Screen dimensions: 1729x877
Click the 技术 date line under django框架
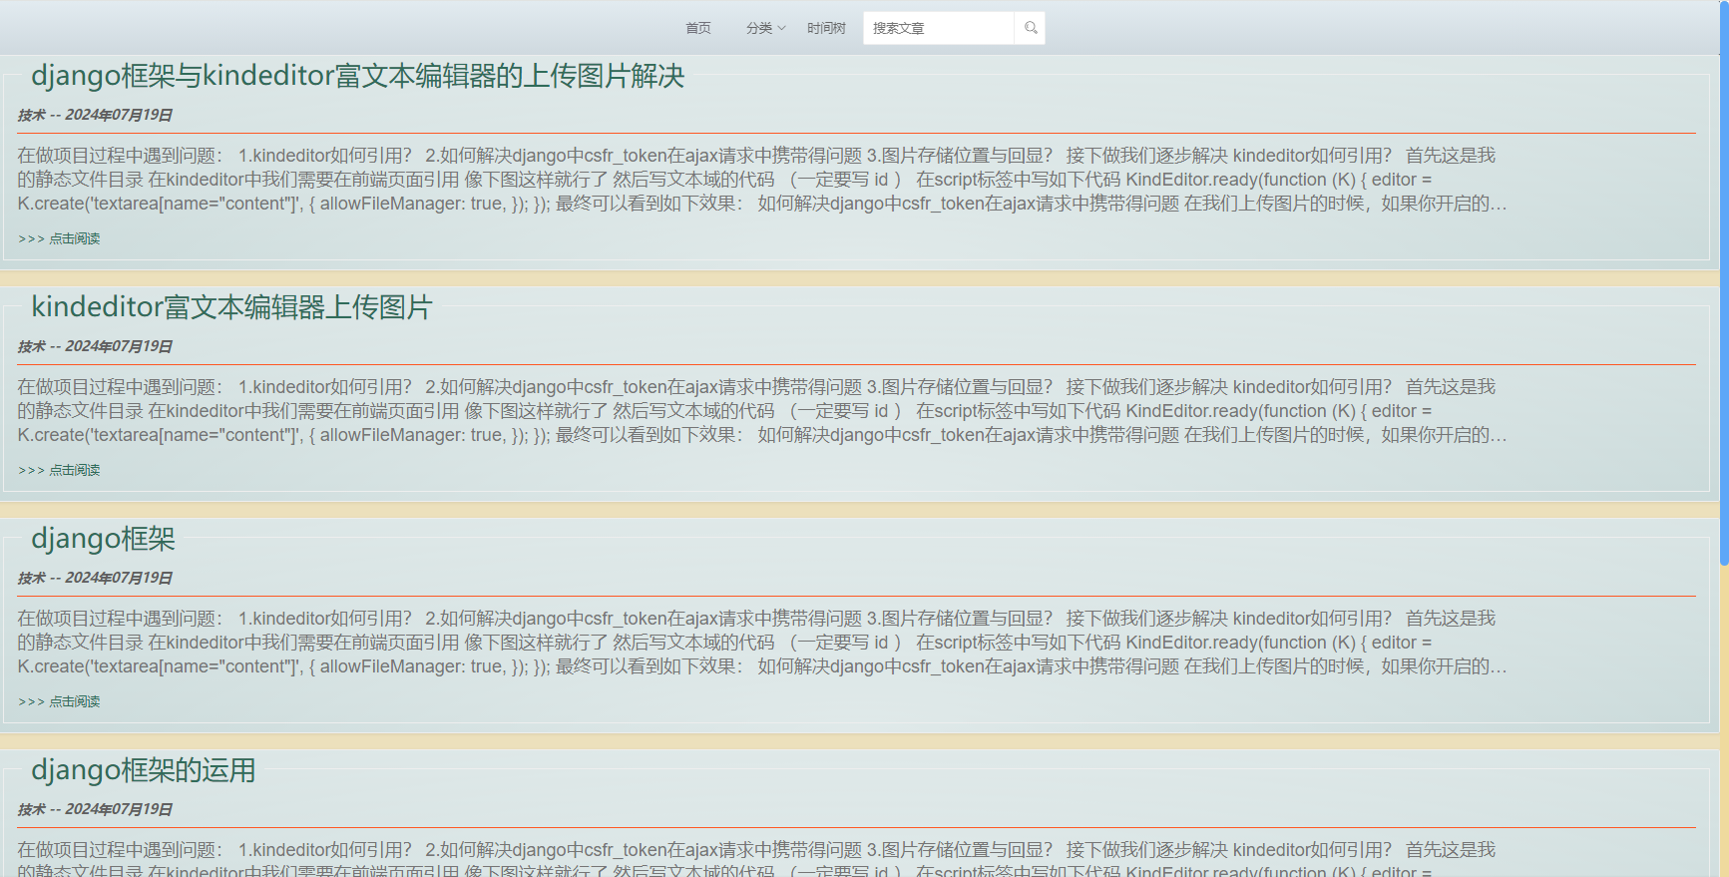pos(95,578)
